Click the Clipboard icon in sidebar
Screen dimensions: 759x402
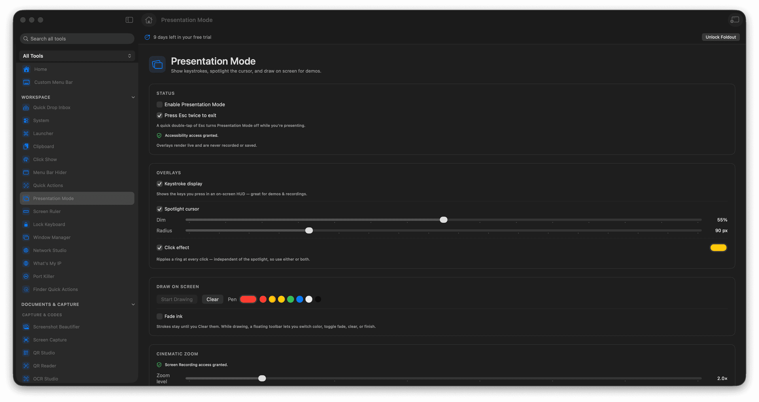click(x=26, y=146)
